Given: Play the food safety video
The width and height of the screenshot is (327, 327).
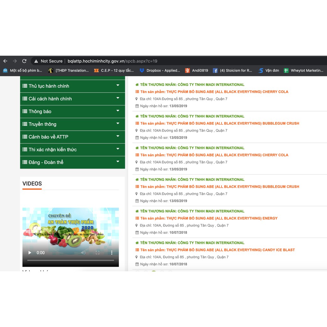Looking at the screenshot, I should [30, 253].
